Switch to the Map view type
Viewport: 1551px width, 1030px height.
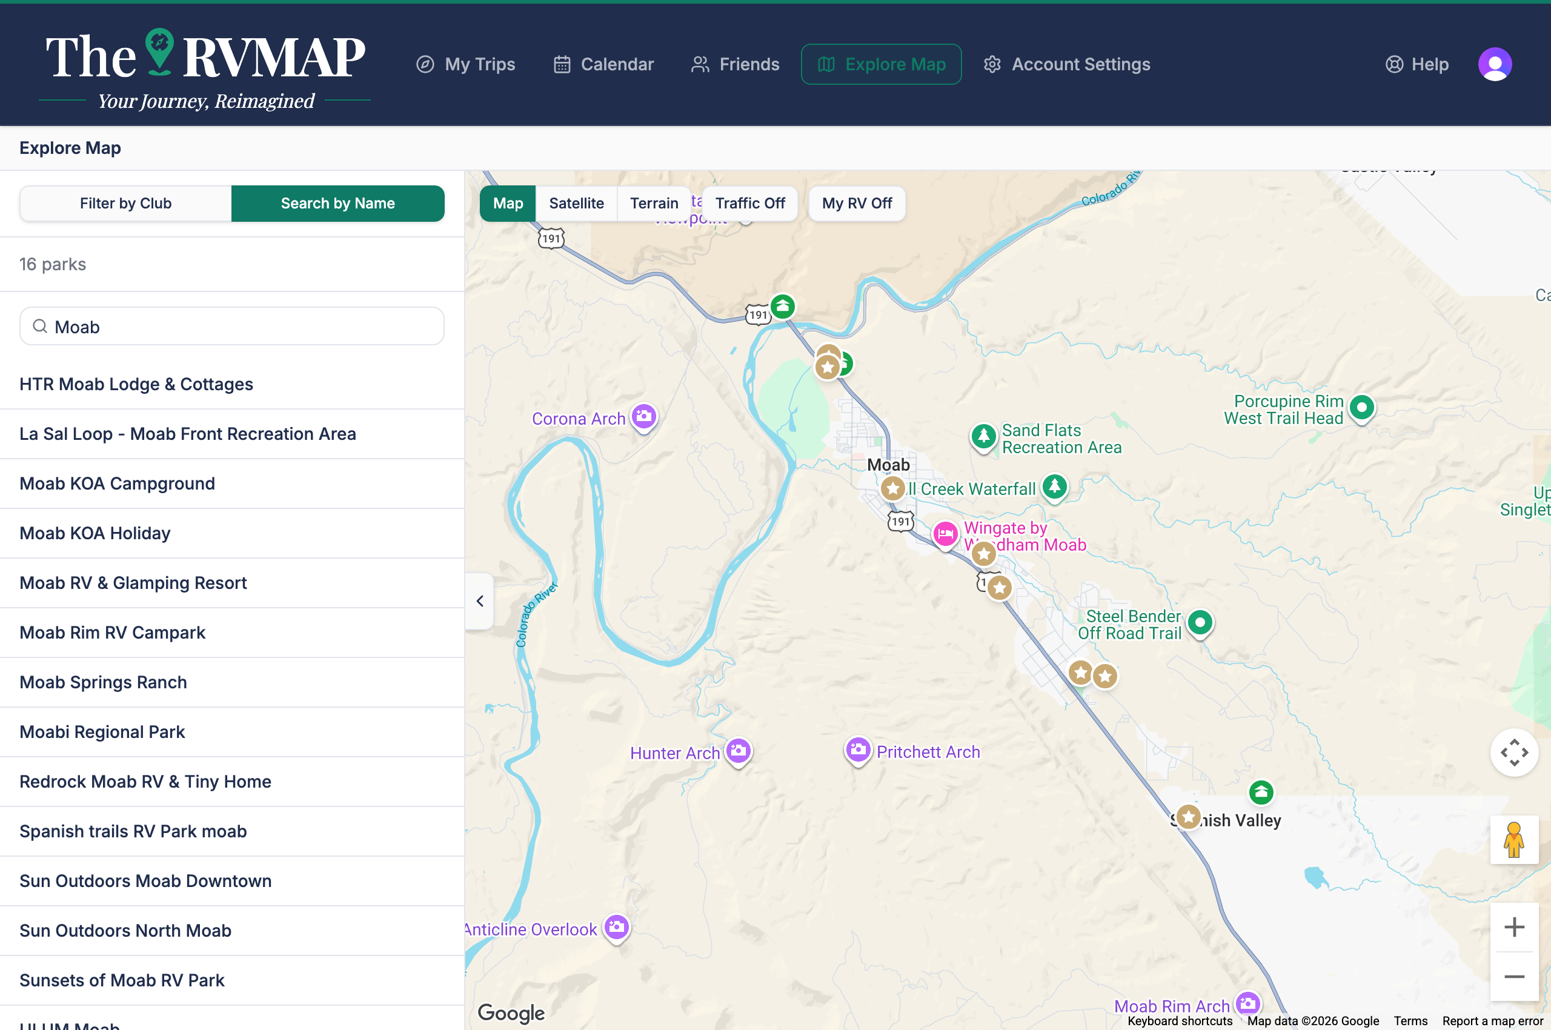[508, 204]
